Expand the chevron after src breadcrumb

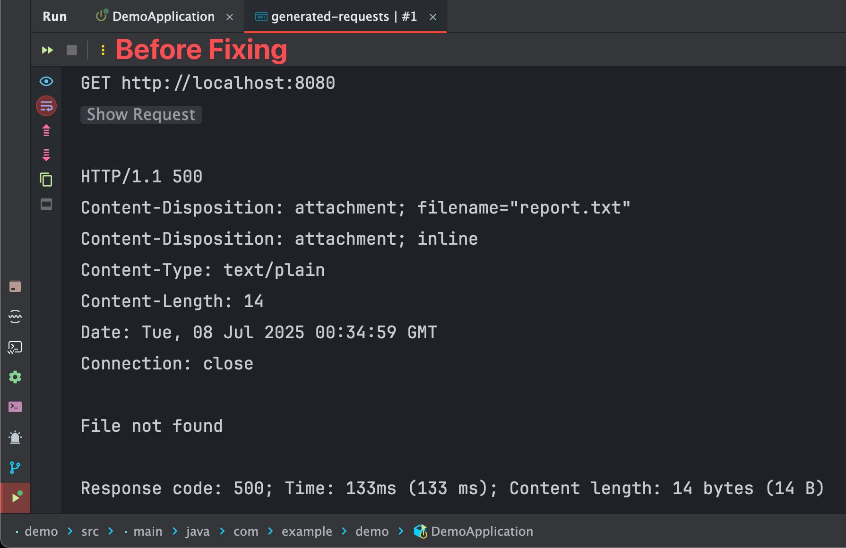coord(111,531)
